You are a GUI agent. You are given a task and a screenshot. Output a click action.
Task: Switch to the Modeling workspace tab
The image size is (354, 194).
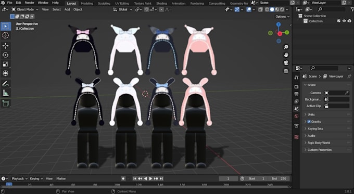87,4
